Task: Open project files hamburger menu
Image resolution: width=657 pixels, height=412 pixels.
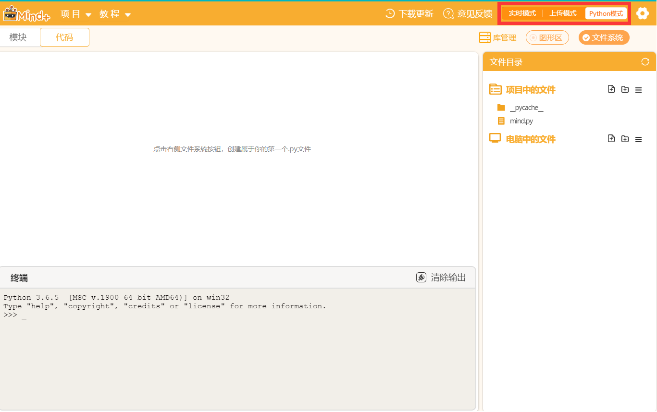Action: coord(638,90)
